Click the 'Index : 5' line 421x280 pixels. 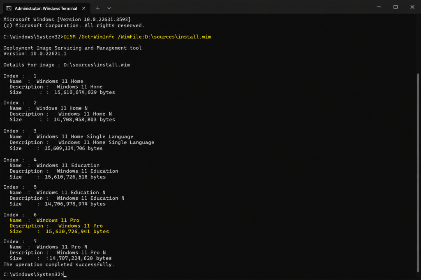20,187
